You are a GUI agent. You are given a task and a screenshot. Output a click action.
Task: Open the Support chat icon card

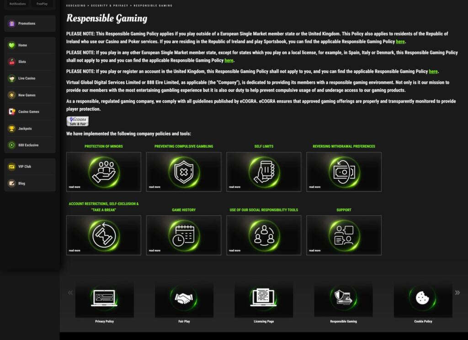click(x=344, y=235)
